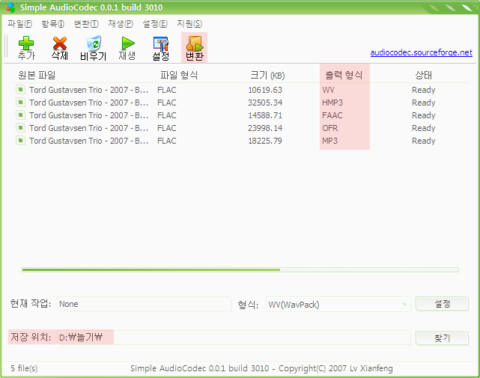Click file icon of the 32505.34 KB row
The image size is (480, 378).
tap(20, 103)
